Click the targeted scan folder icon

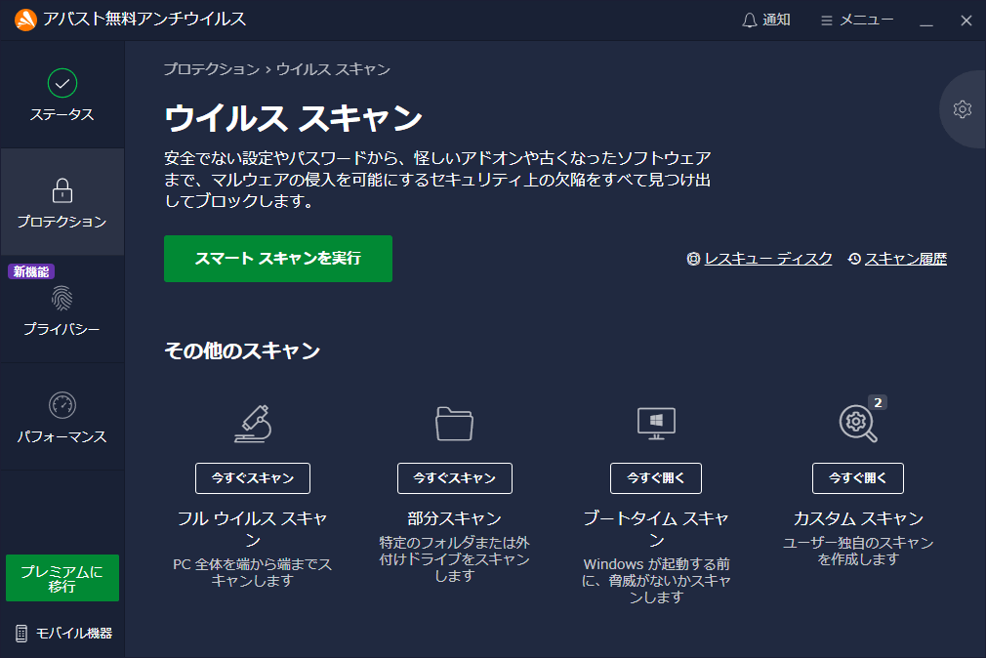click(455, 424)
